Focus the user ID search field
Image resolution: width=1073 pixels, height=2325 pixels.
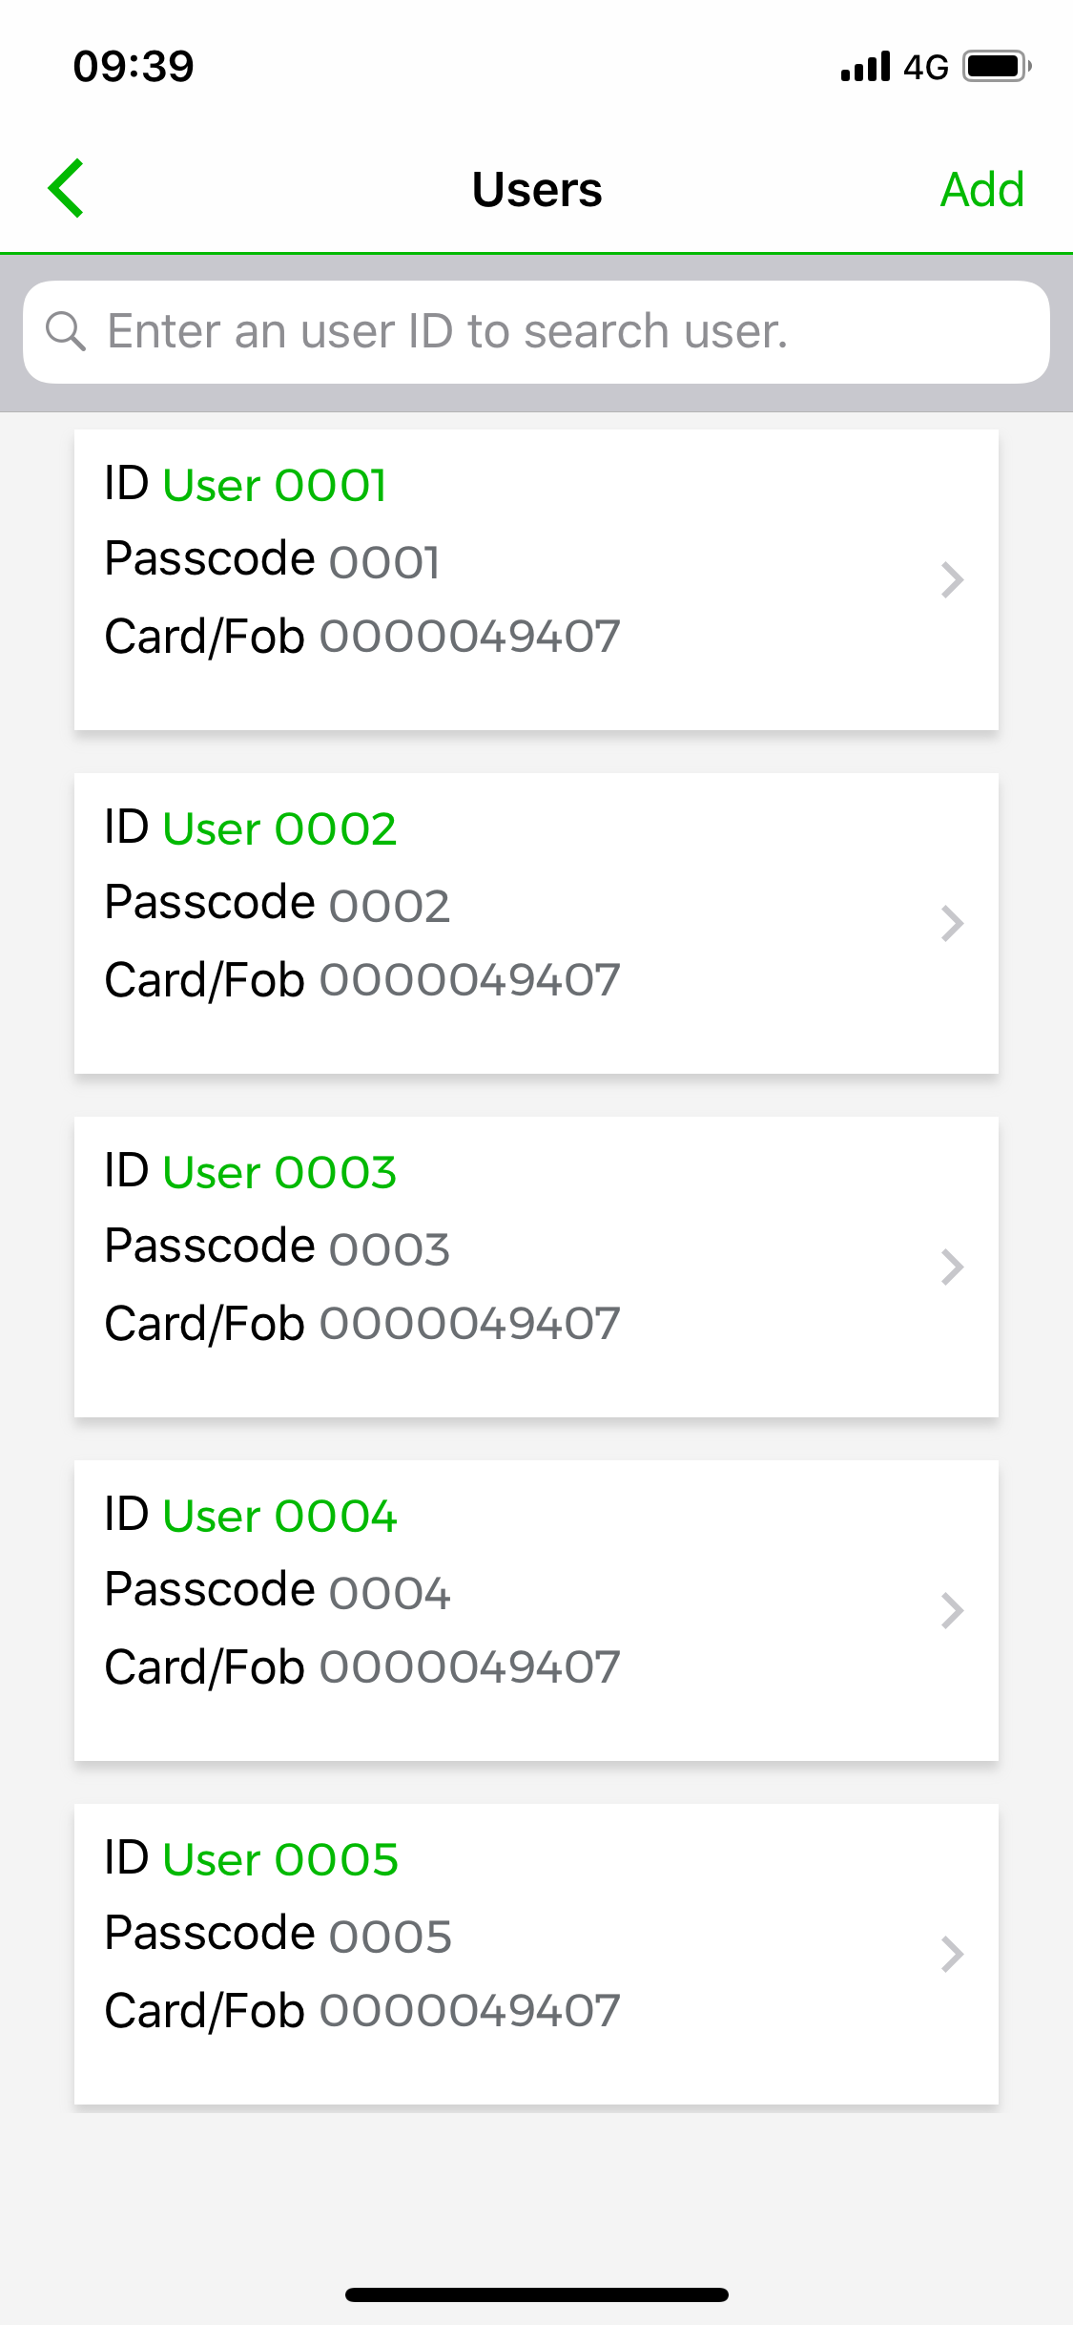[536, 332]
